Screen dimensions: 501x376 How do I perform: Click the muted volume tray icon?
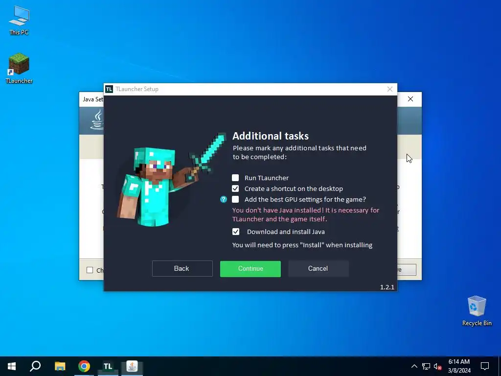tap(438, 366)
